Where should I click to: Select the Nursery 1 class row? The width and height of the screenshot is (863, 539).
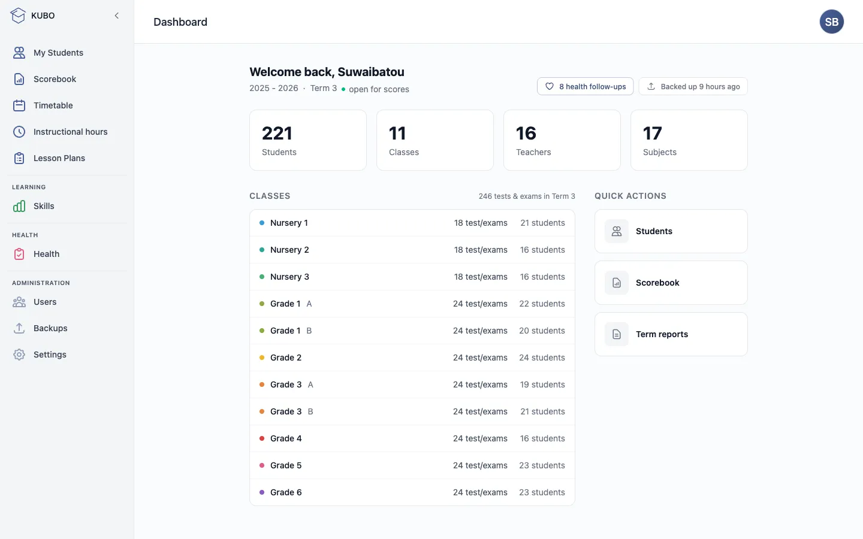(412, 223)
